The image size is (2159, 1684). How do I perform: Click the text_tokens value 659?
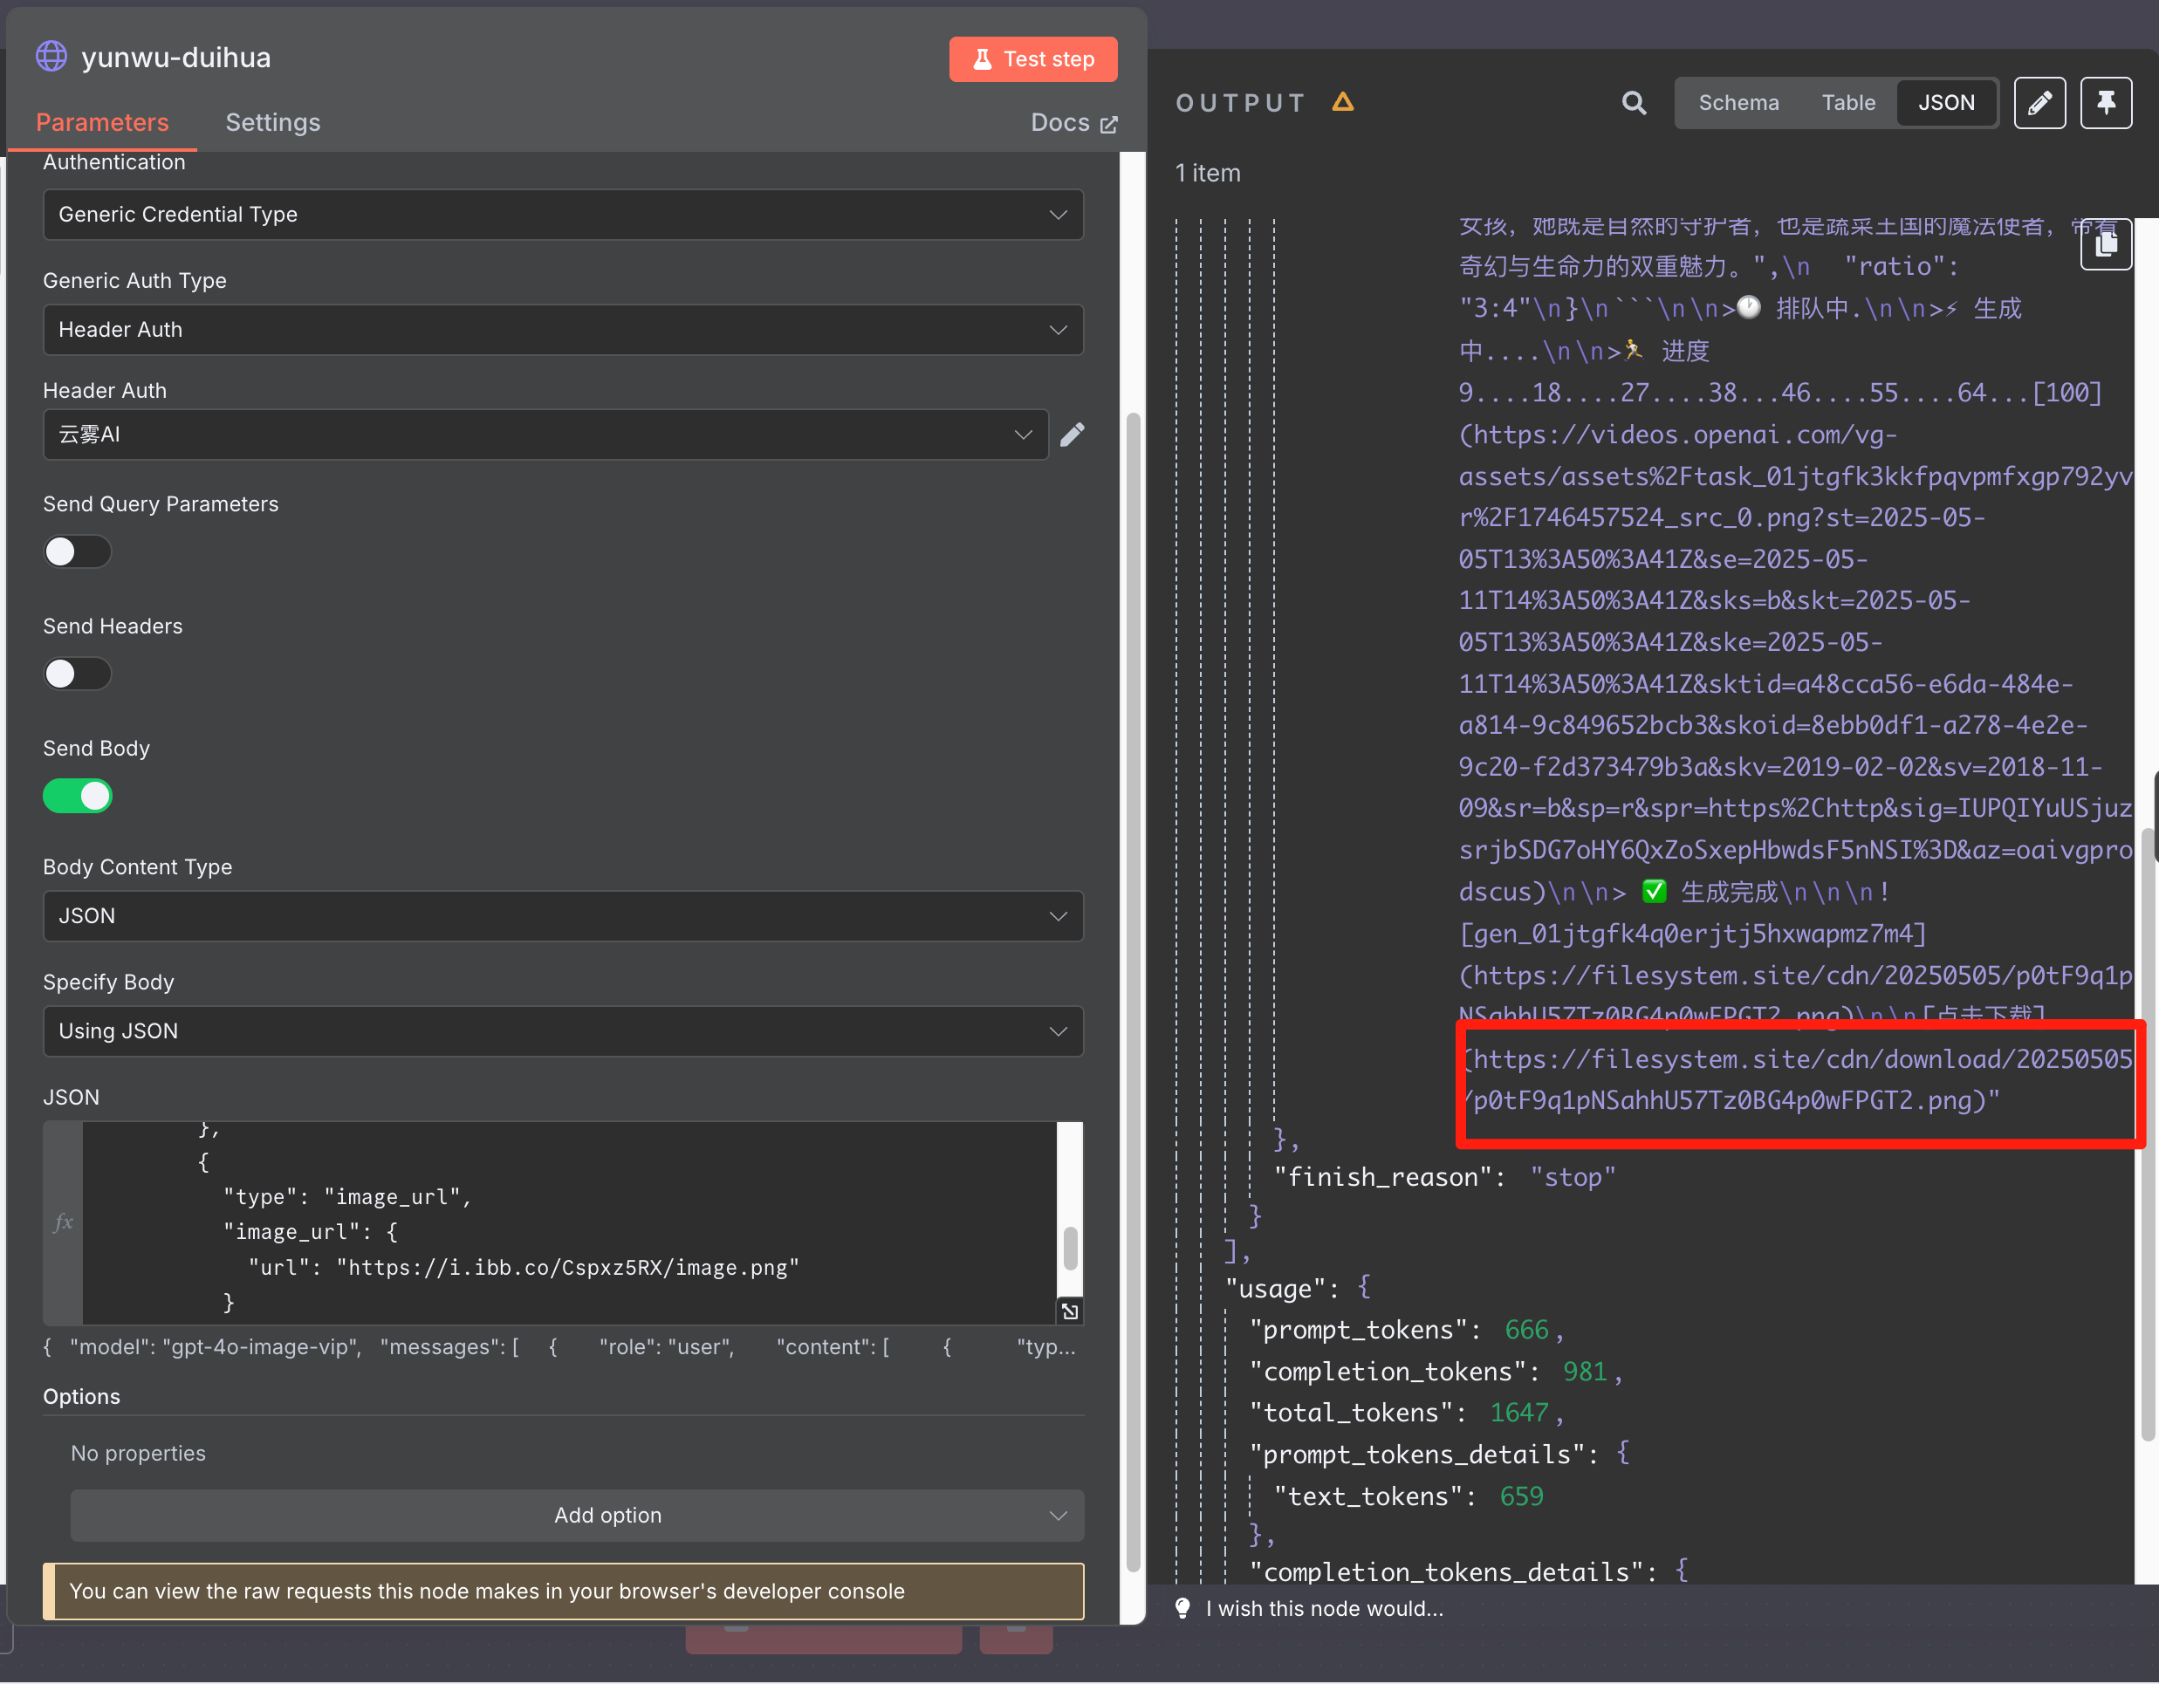click(1521, 1496)
